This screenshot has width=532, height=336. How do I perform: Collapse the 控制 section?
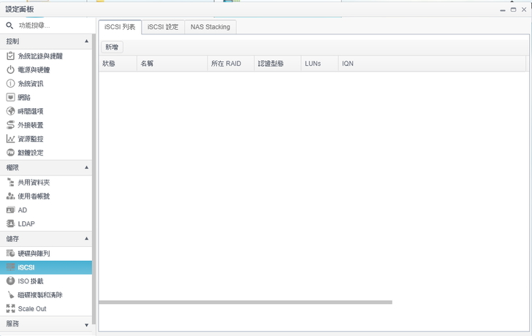pos(86,41)
